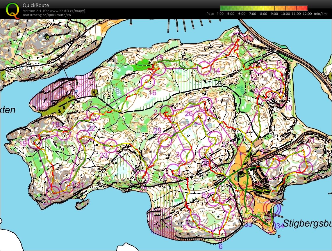Click the min/km unit label
Viewport: 332px width, 251px height.
pyautogui.click(x=320, y=14)
